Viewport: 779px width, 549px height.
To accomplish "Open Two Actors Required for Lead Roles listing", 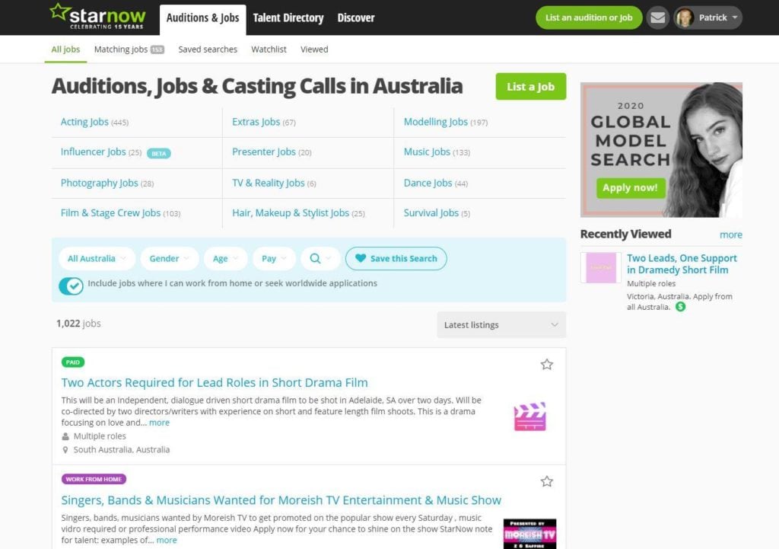I will coord(215,382).
